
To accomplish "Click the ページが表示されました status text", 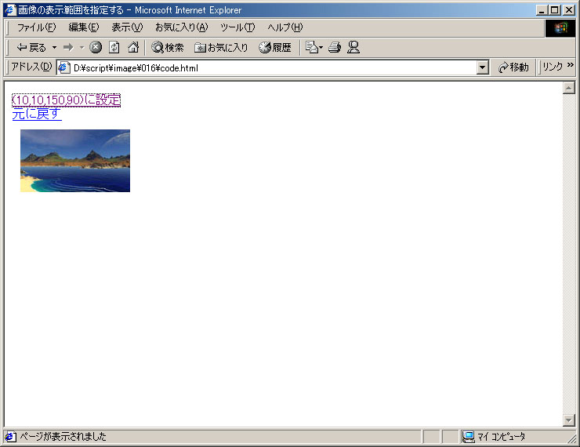I will tap(63, 437).
